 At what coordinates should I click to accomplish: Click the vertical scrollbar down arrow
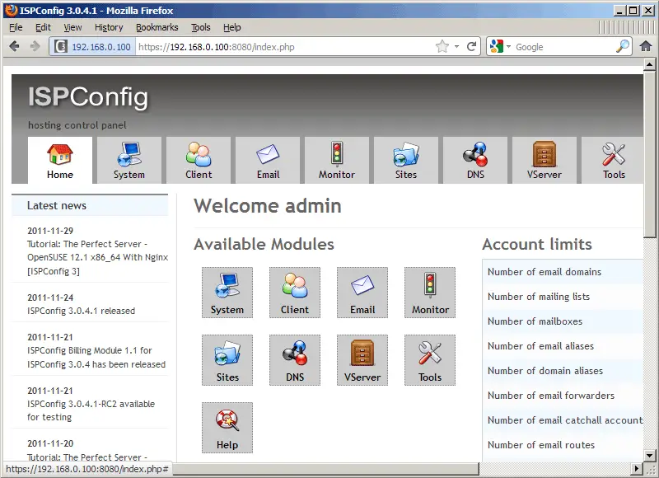(x=649, y=455)
